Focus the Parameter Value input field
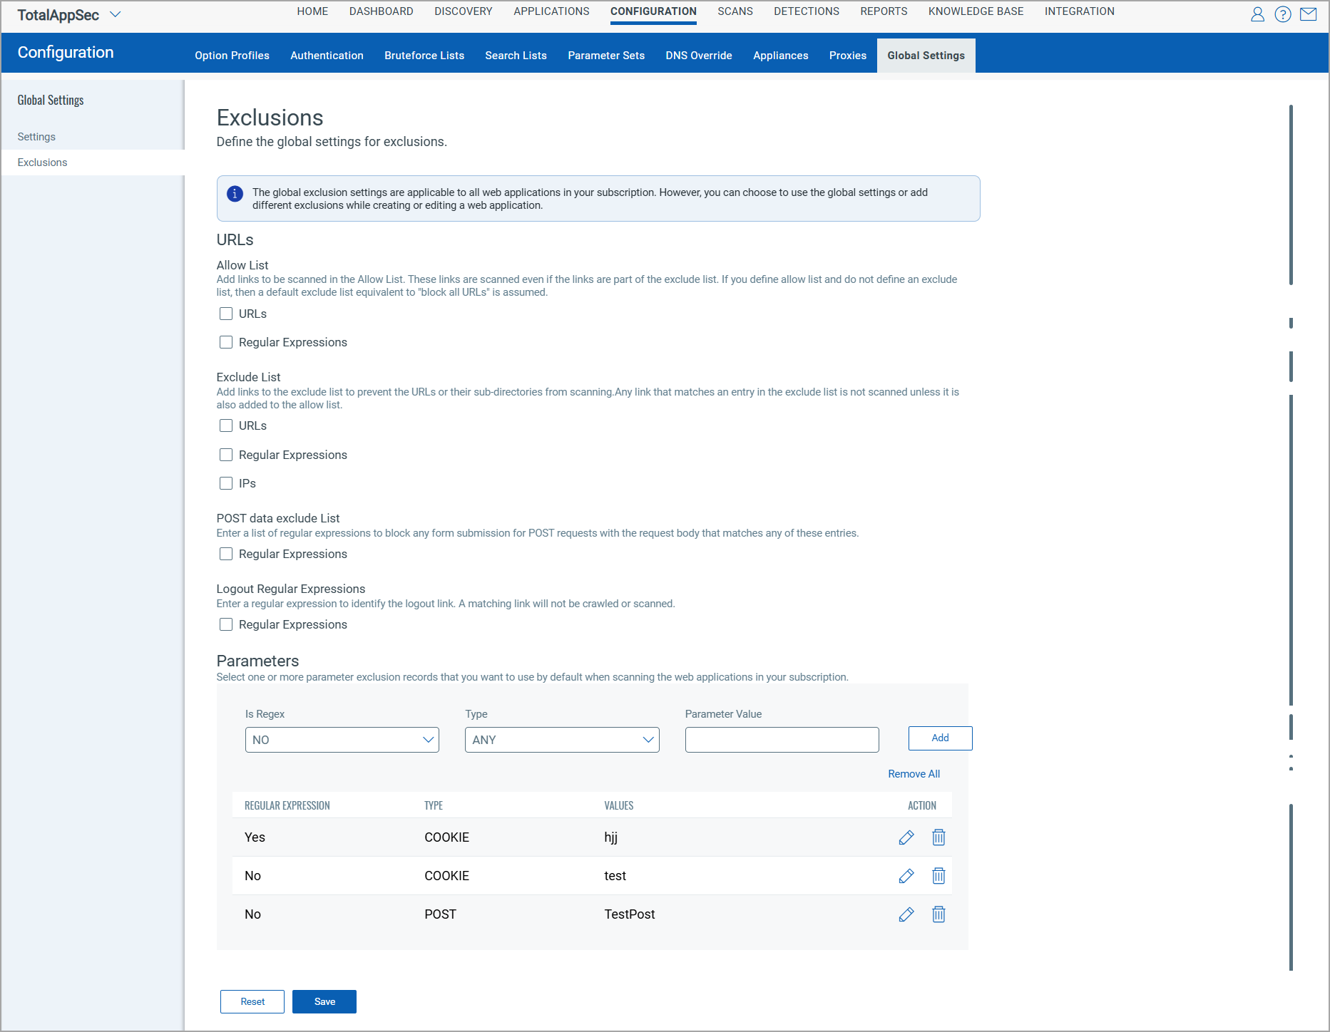Image resolution: width=1330 pixels, height=1032 pixels. 782,740
